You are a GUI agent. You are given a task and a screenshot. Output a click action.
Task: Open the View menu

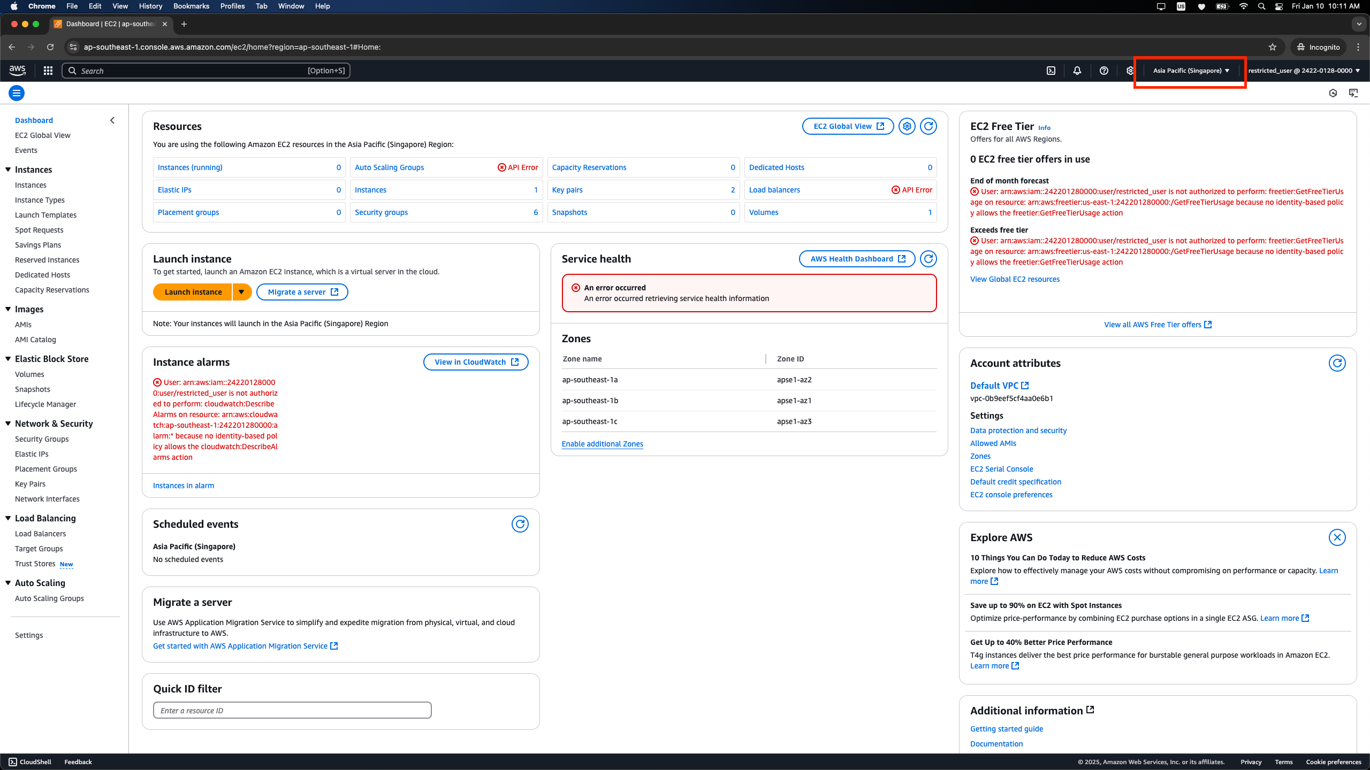[x=120, y=6]
